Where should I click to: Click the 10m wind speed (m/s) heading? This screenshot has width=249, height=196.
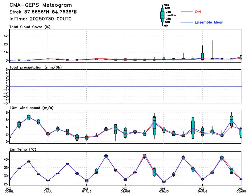click(x=32, y=108)
